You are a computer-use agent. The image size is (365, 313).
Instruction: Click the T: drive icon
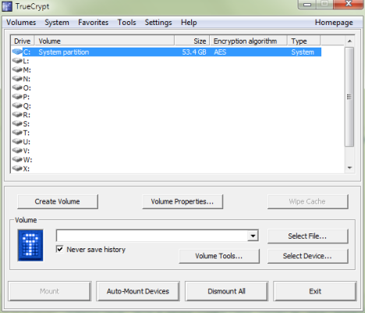click(17, 133)
